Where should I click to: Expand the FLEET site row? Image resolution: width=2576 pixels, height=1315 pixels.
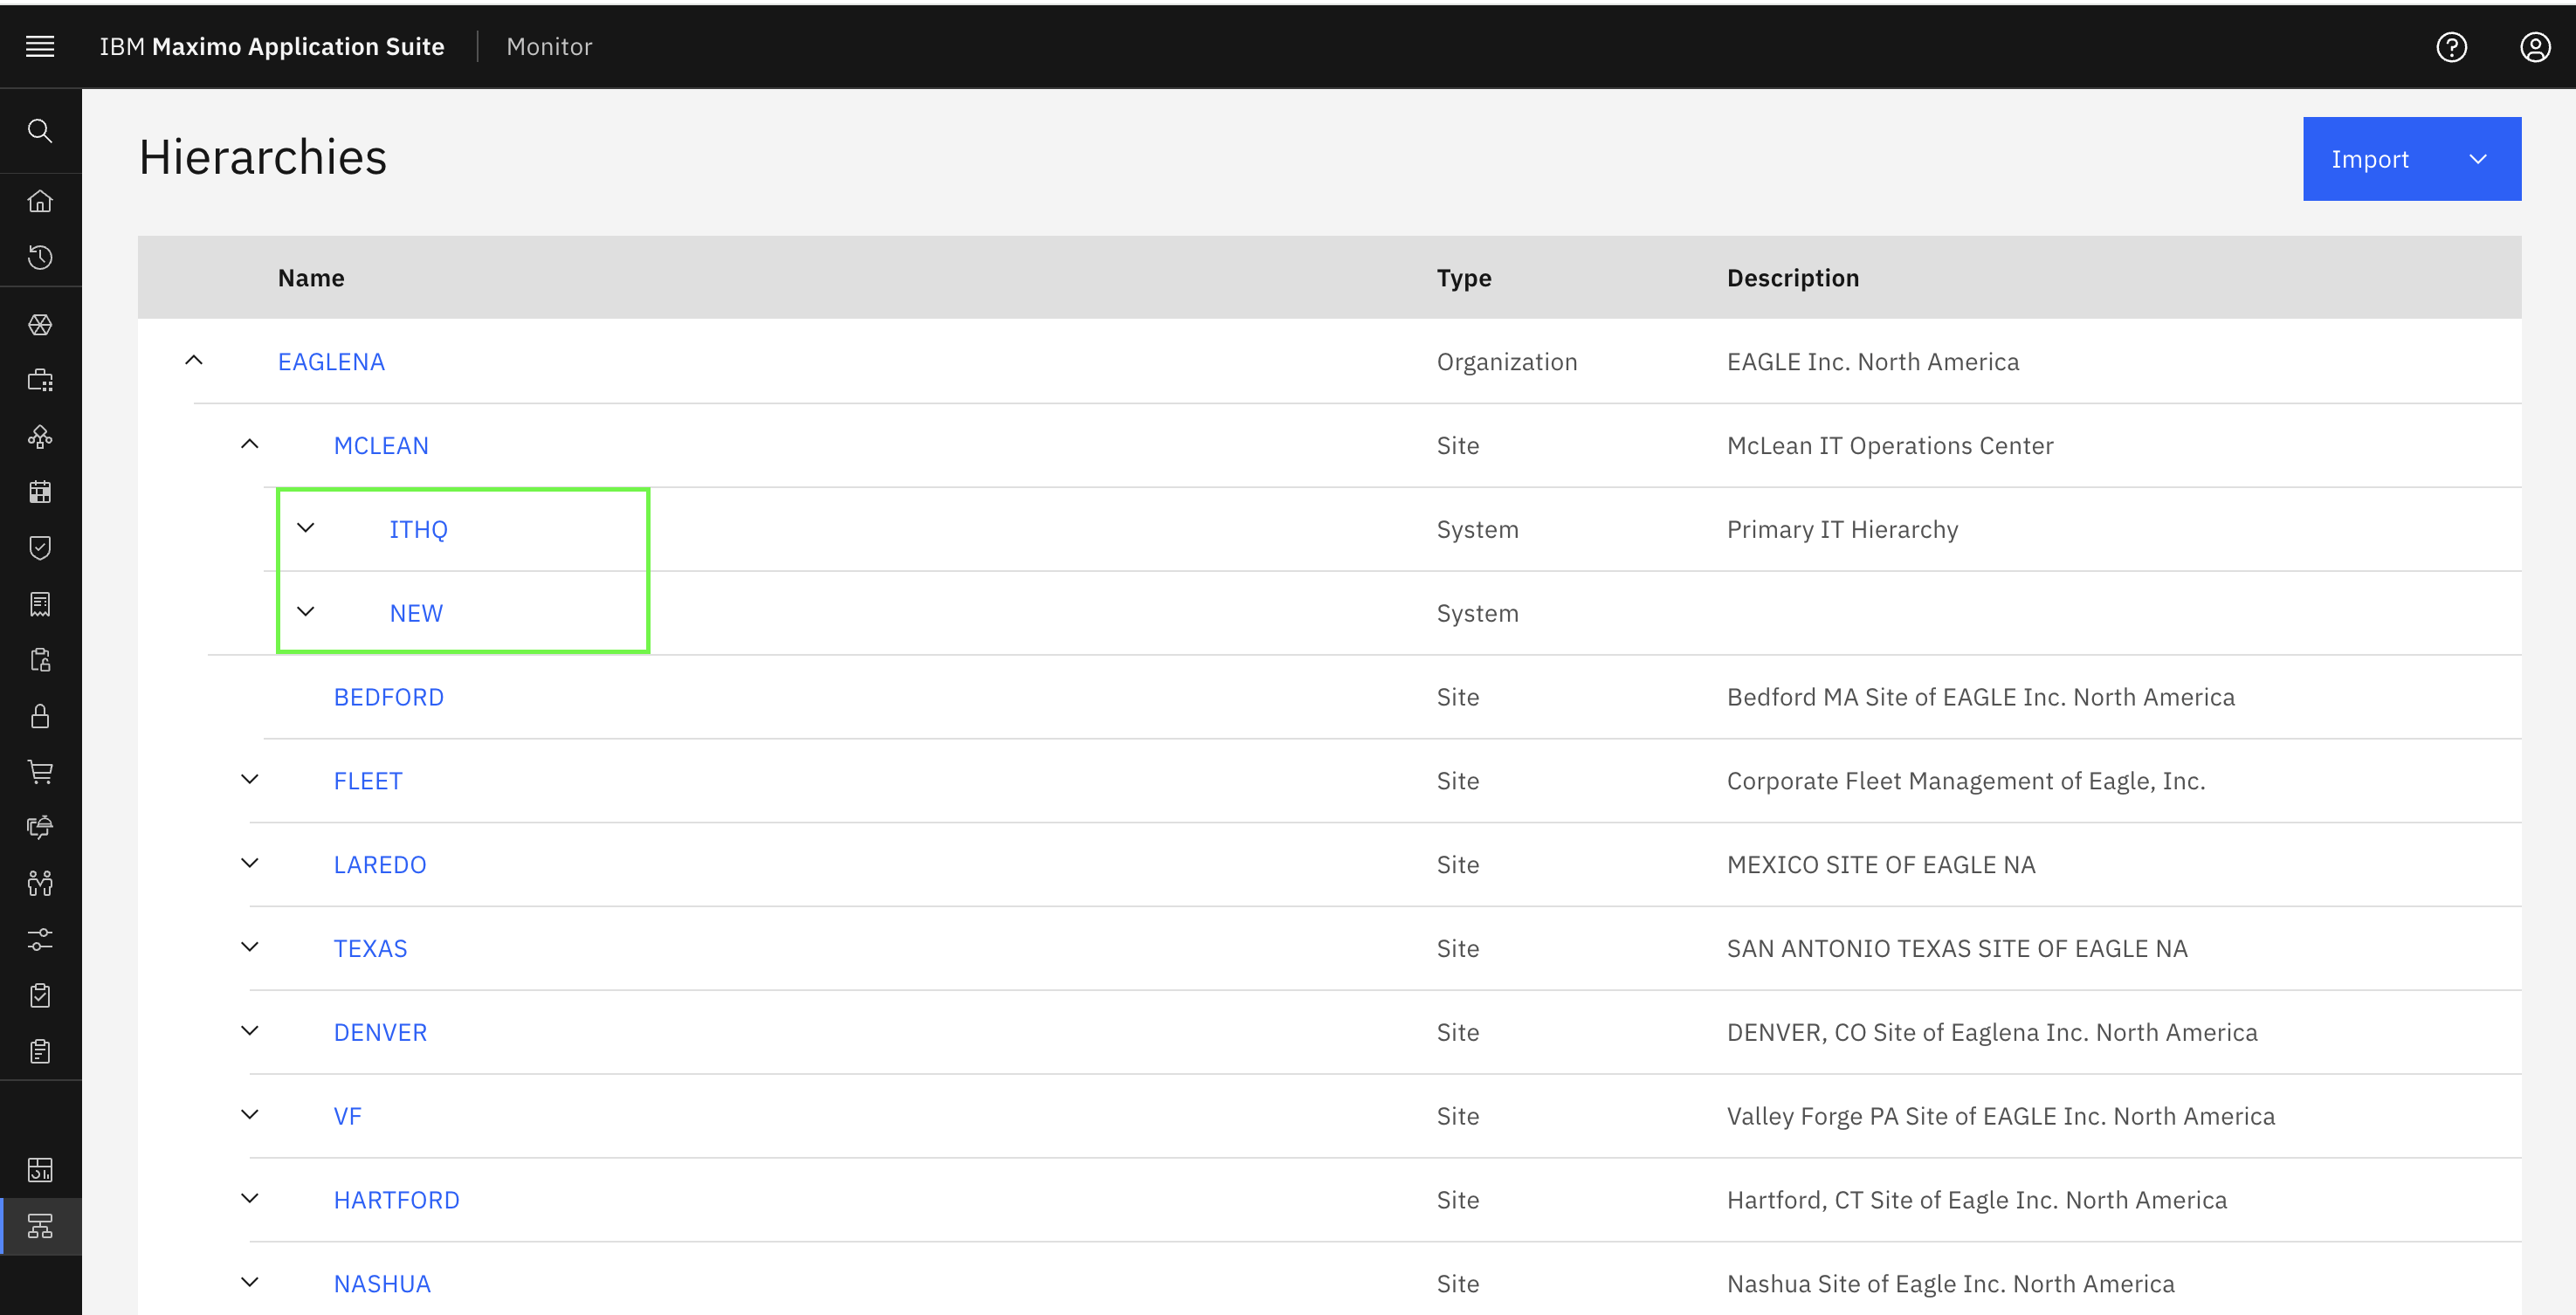click(250, 780)
